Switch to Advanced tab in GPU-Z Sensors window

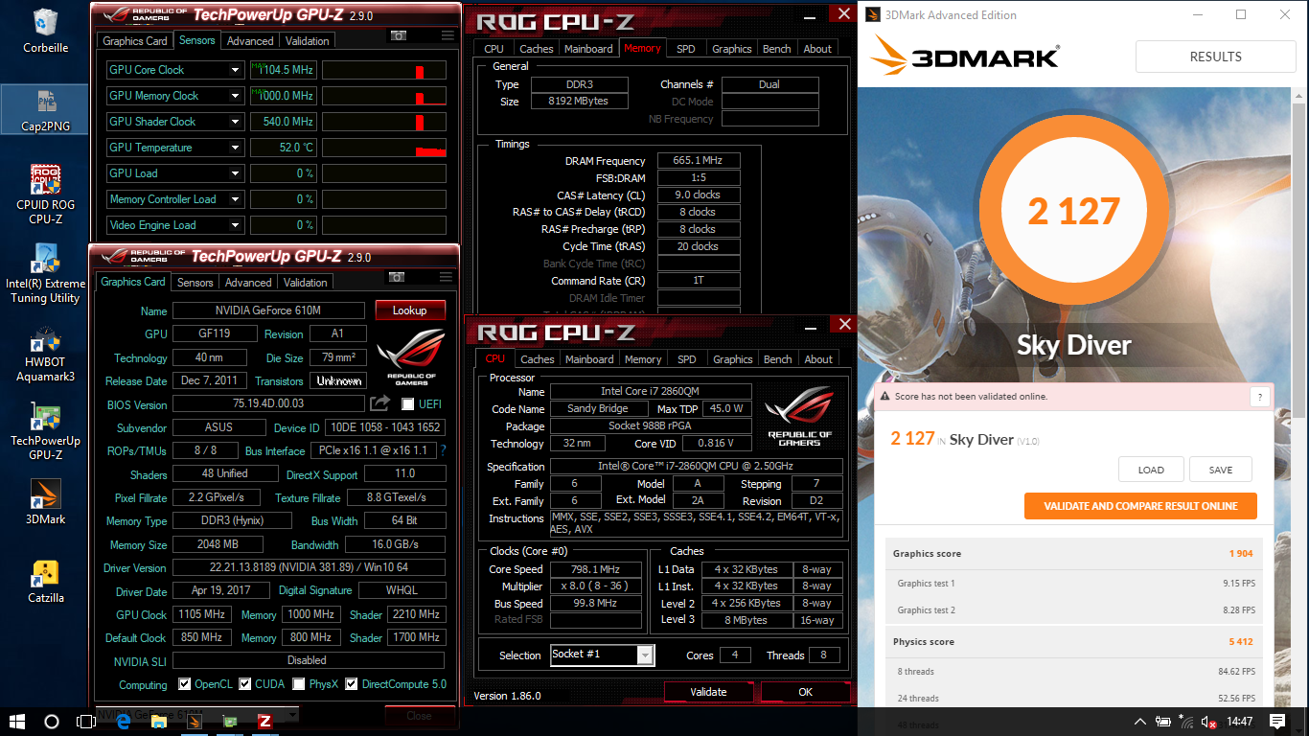[x=250, y=41]
